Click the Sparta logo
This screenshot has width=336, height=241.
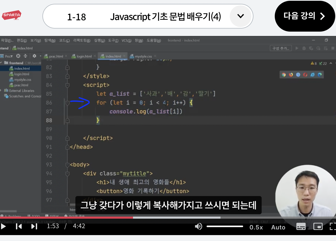[x=12, y=15]
